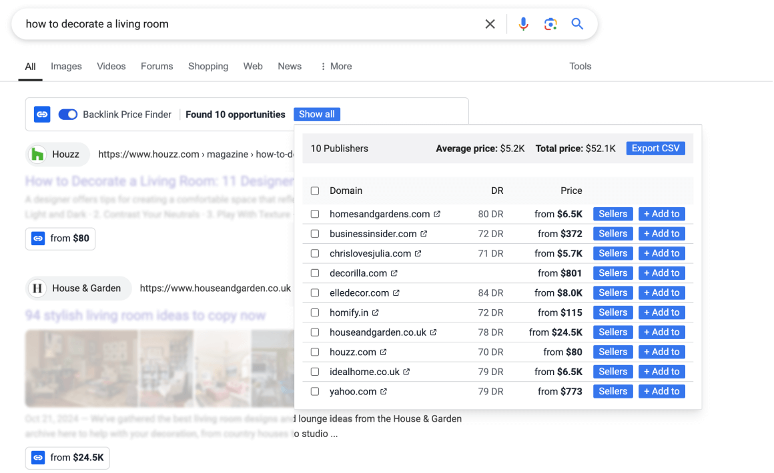The image size is (774, 473).
Task: View Sellers for elledecor.com
Action: [613, 292]
